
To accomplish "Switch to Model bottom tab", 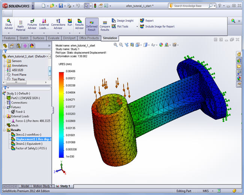I will pyautogui.click(x=25, y=186).
